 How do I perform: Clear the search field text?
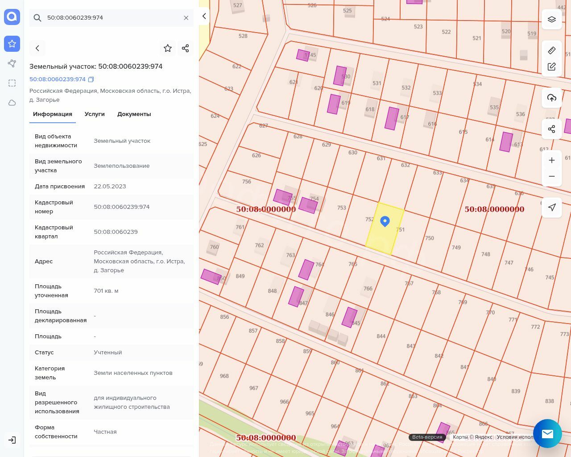tap(186, 18)
